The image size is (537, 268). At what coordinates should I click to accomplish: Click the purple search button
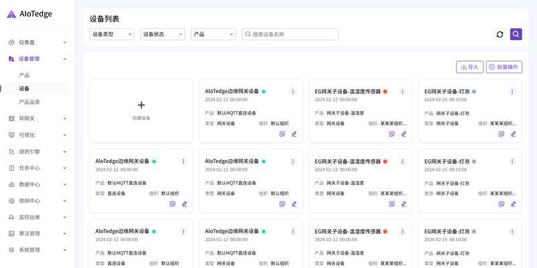click(x=516, y=34)
